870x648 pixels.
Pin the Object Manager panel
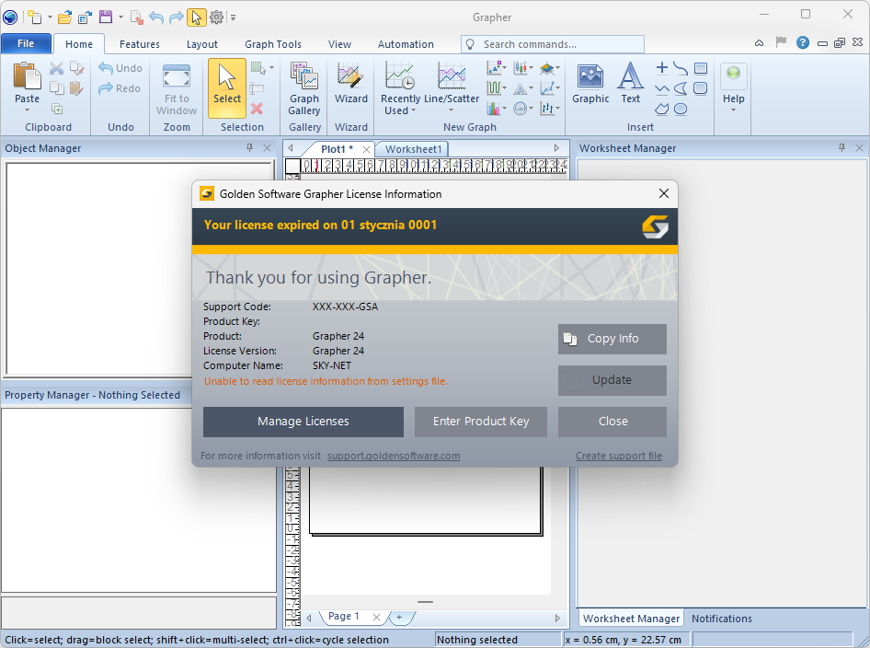(x=249, y=147)
